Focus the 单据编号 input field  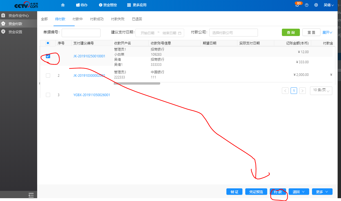[81, 33]
